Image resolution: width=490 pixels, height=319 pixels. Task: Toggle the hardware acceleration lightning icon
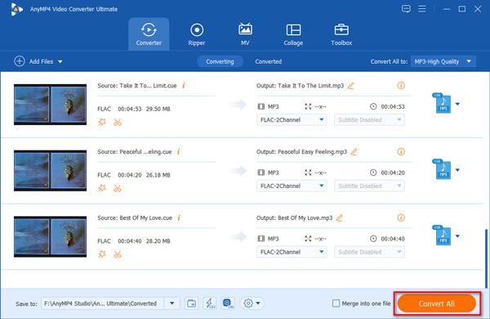[x=210, y=303]
